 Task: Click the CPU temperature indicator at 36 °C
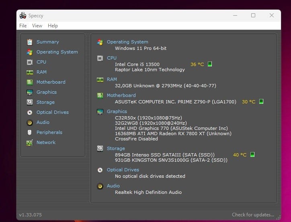click(197, 64)
